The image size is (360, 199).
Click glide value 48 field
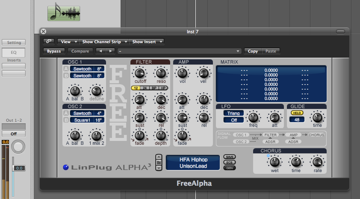(x=297, y=120)
